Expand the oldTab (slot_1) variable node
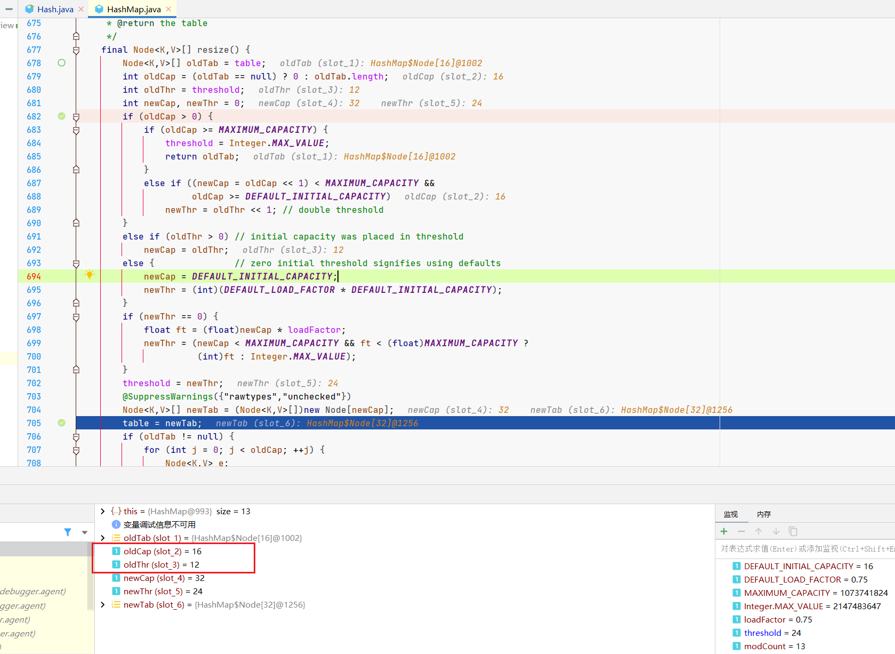 103,538
